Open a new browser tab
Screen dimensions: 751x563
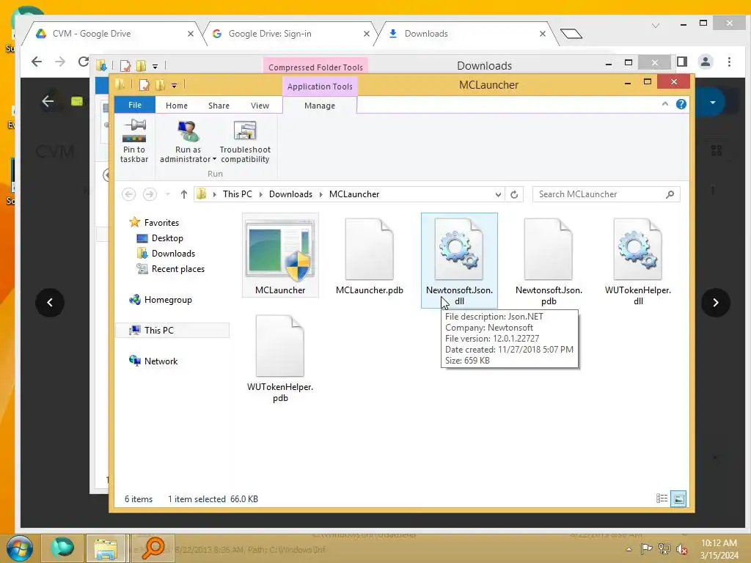tap(571, 34)
